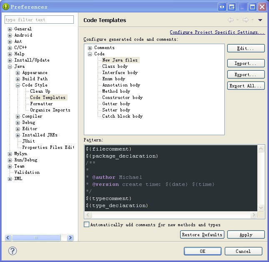This screenshot has height=262, width=269.
Task: Collapse the Code node in templates tree
Action: (x=90, y=54)
